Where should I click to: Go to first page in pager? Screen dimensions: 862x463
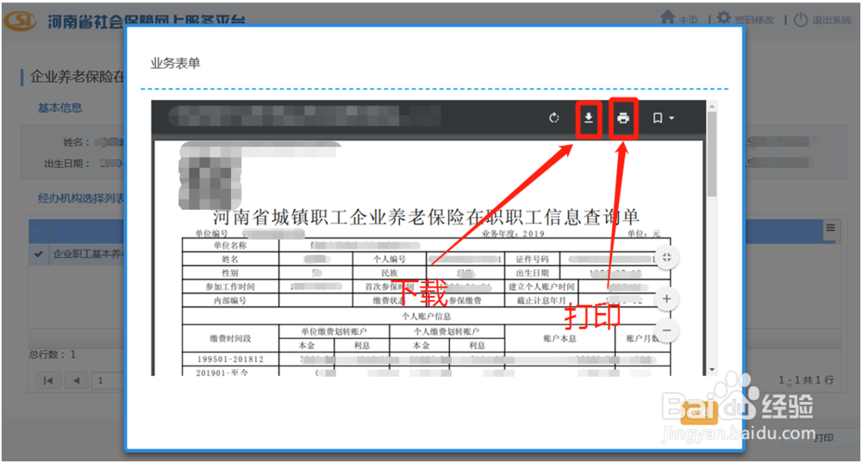point(48,380)
